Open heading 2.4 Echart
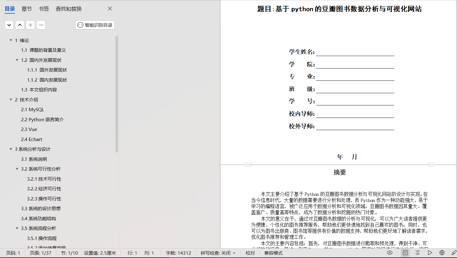 (32, 139)
